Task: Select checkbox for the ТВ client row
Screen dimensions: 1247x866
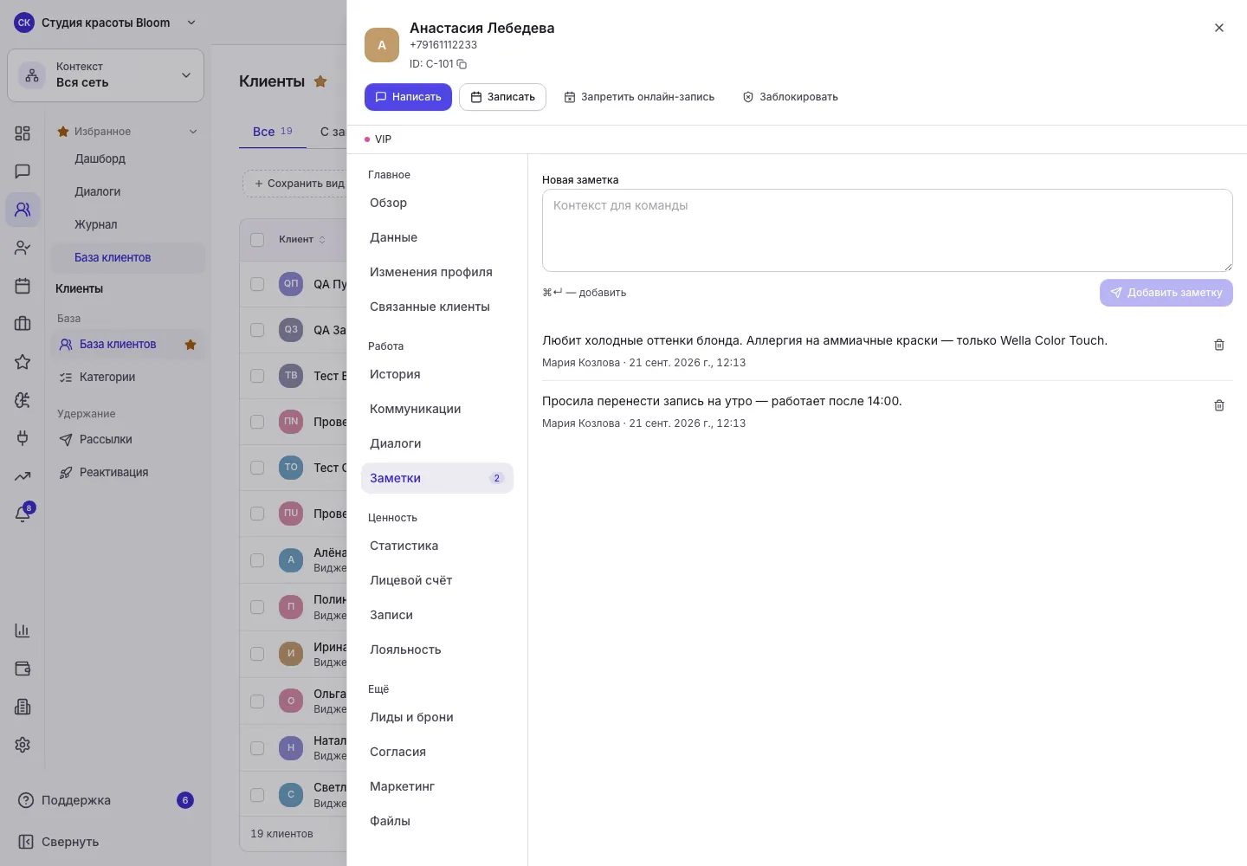Action: [257, 376]
